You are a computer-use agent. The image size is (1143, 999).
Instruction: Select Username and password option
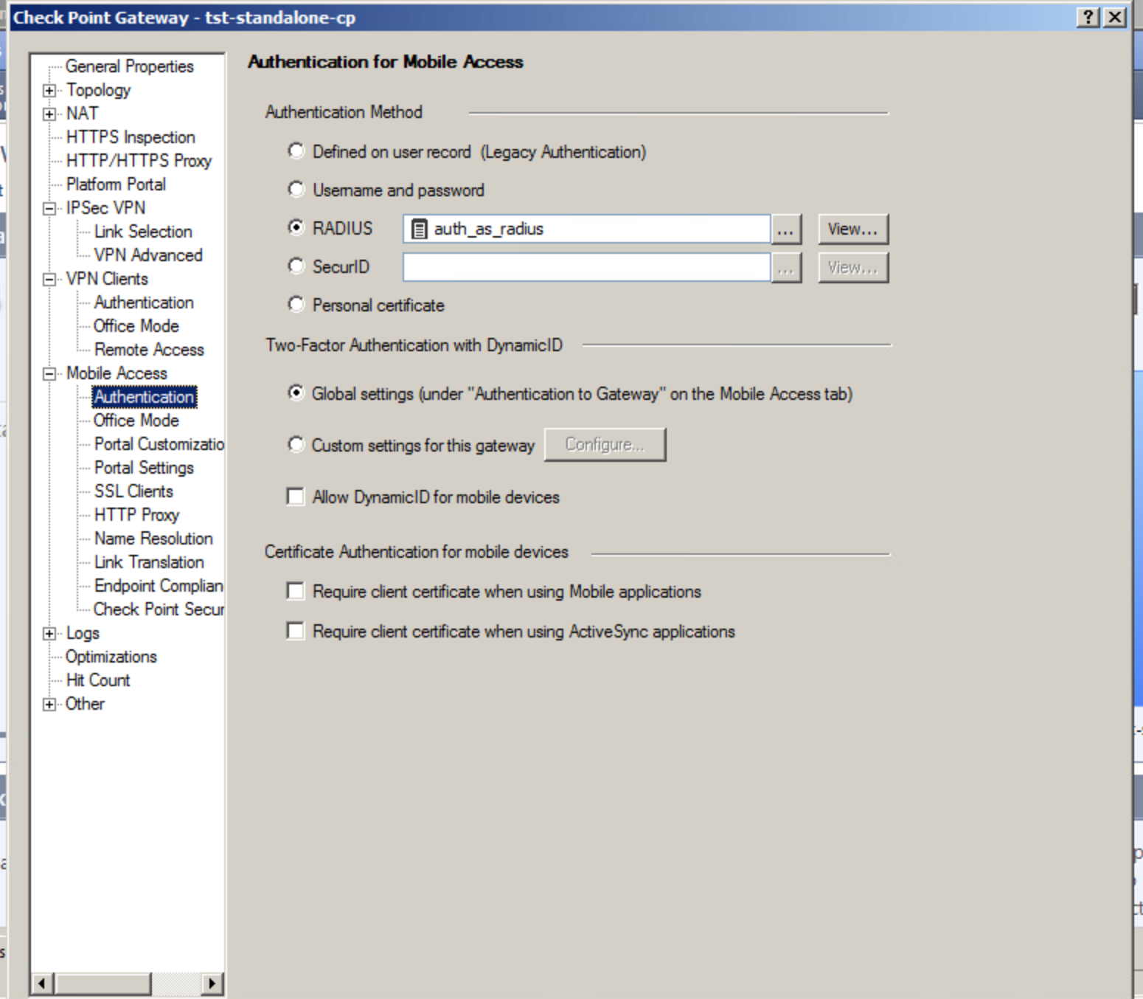(x=296, y=190)
